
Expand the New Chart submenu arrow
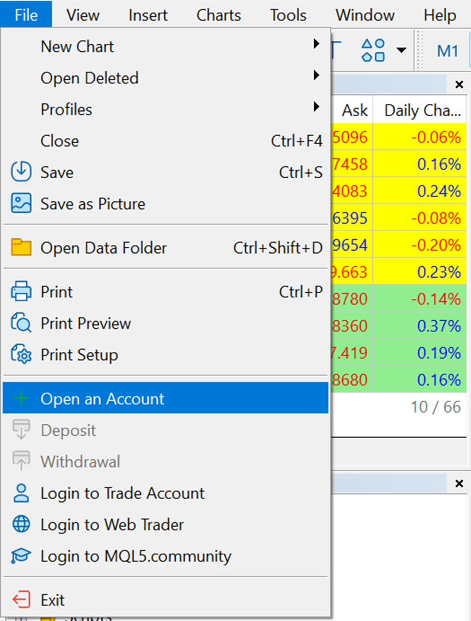(316, 44)
